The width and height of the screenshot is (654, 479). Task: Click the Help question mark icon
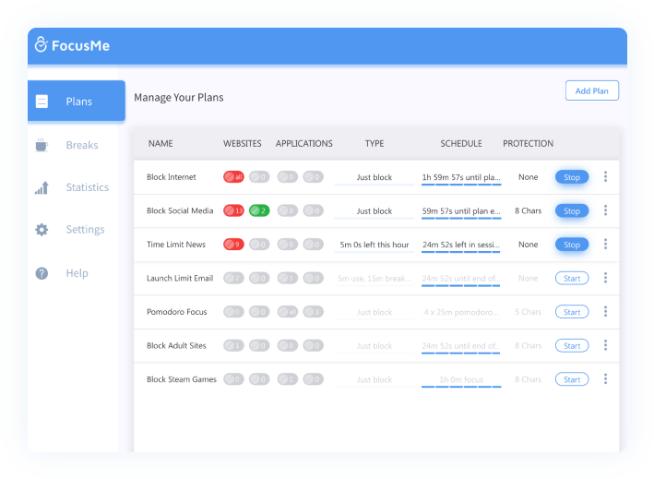42,273
